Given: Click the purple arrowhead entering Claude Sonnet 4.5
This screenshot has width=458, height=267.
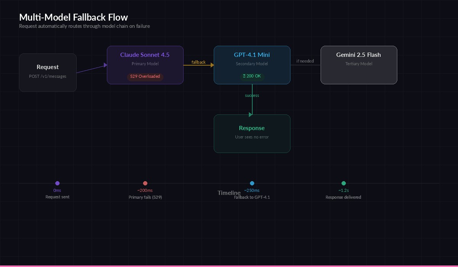Looking at the screenshot, I should [x=106, y=65].
